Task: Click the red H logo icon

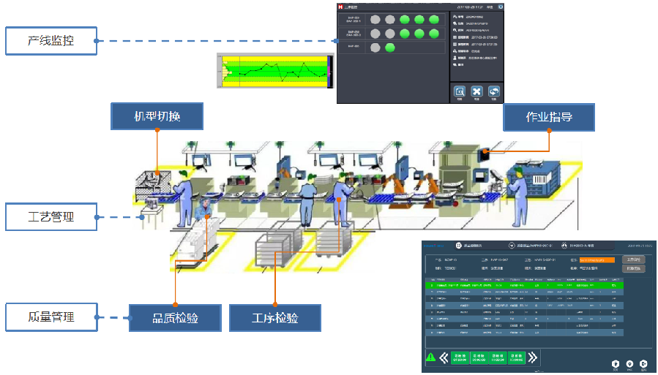Action: tap(341, 7)
